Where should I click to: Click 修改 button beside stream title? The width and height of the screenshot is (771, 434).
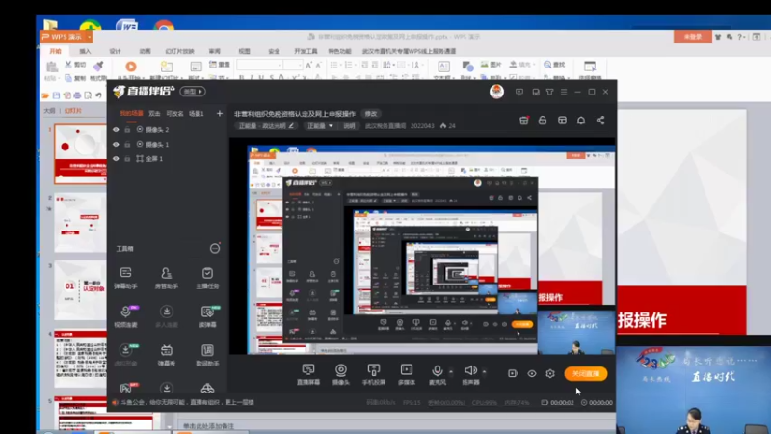[371, 114]
